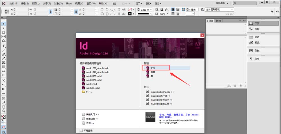Open the stroke weight 0.283 点 dropdown

[151, 10]
